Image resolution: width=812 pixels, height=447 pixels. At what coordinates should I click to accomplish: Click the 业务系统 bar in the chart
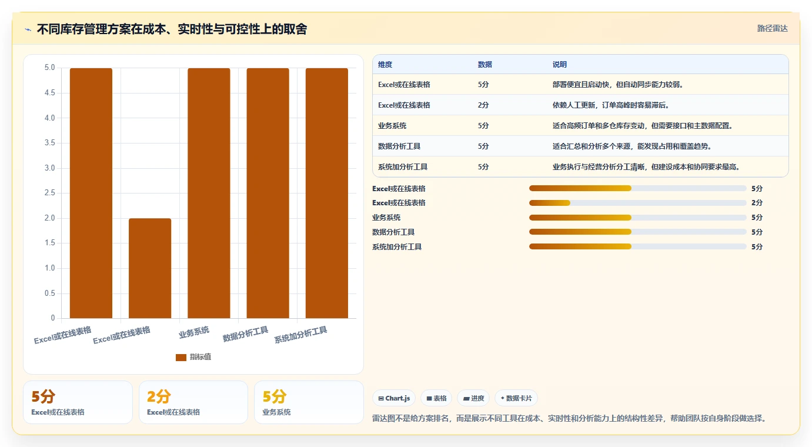pyautogui.click(x=209, y=193)
